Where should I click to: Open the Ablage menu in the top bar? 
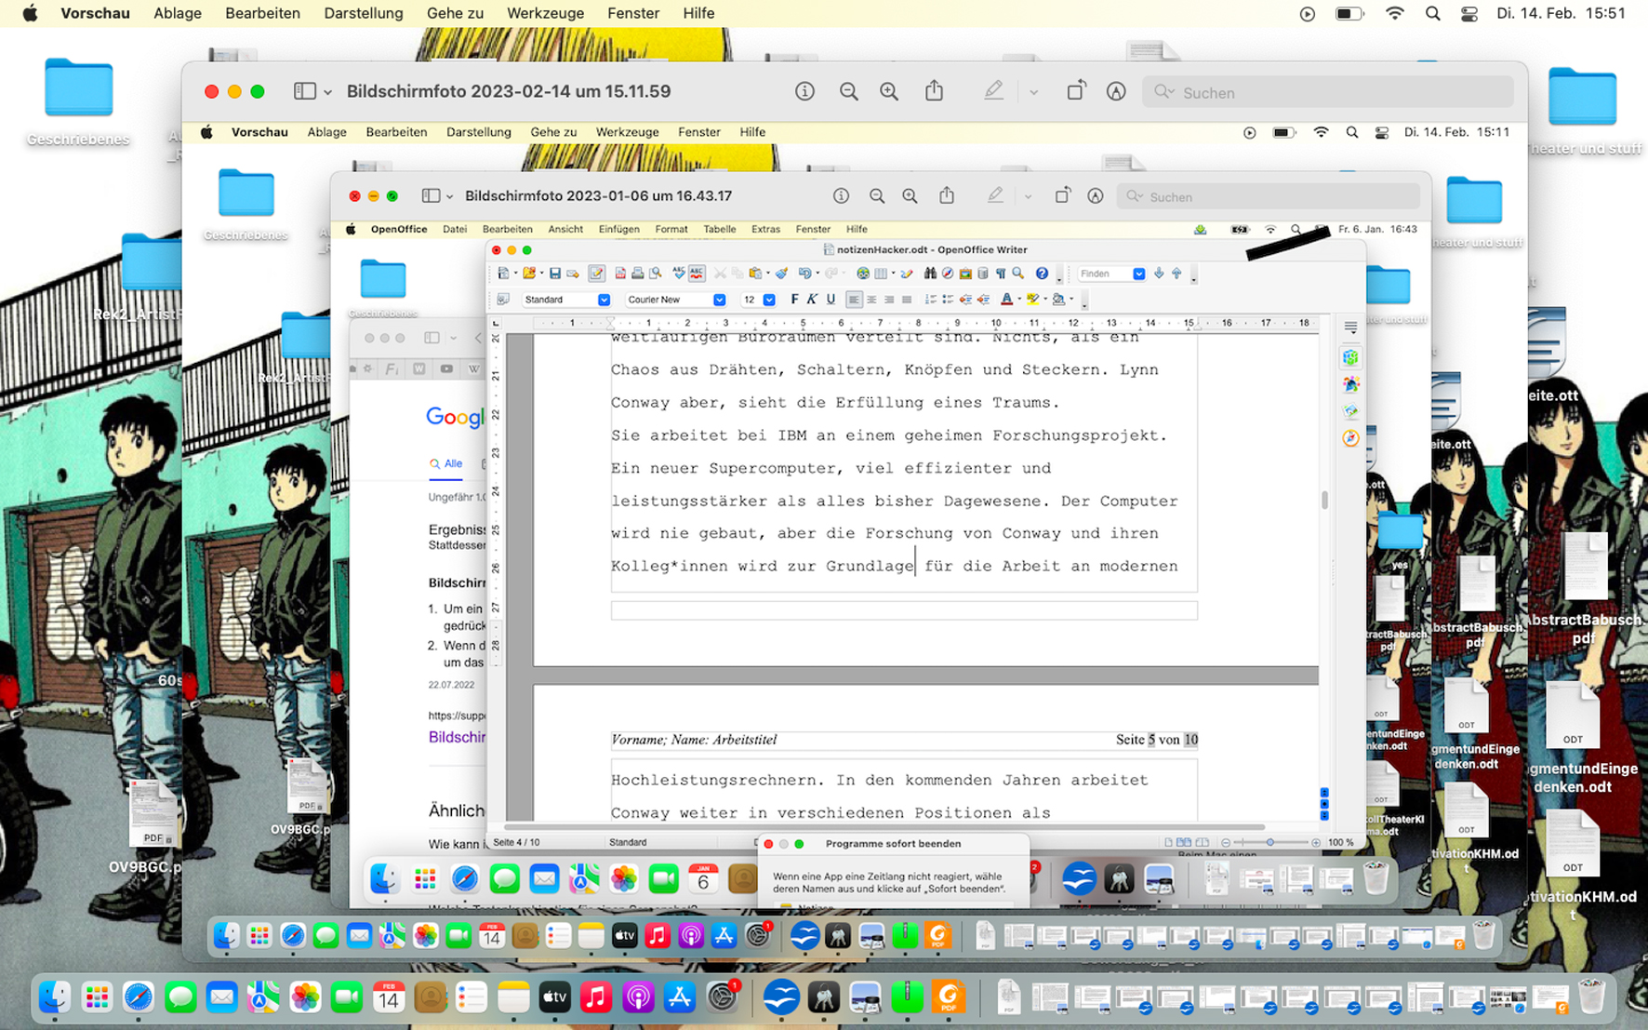click(177, 13)
